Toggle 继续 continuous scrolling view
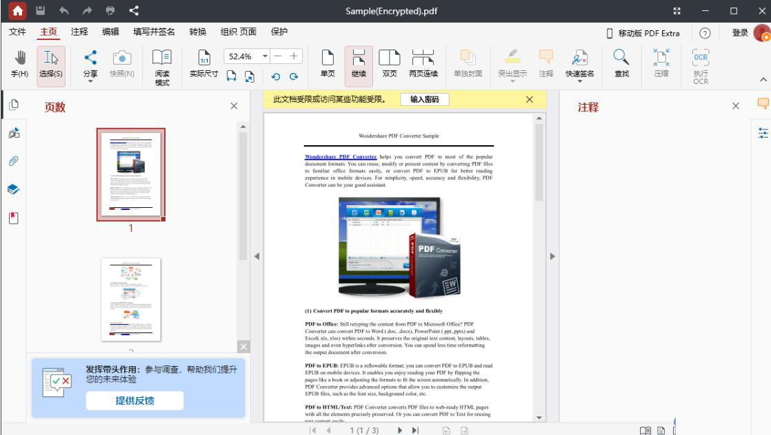 pyautogui.click(x=359, y=66)
